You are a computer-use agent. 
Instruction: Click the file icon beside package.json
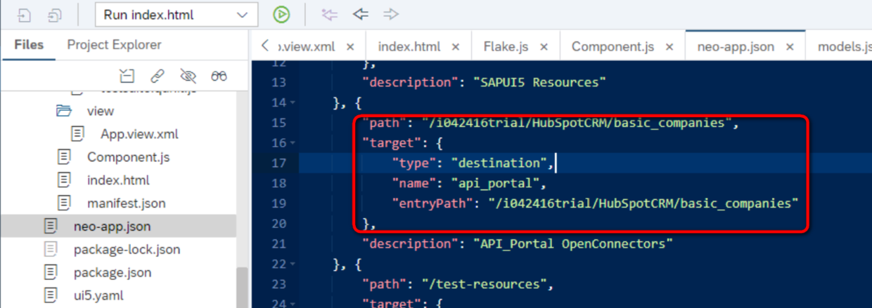pos(51,272)
